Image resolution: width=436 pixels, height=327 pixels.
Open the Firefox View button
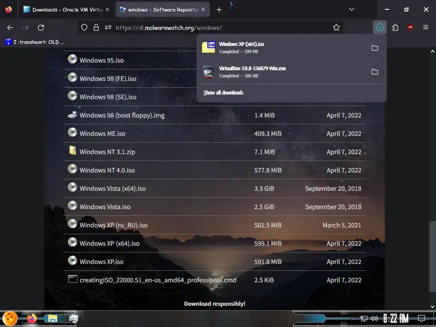(9, 9)
